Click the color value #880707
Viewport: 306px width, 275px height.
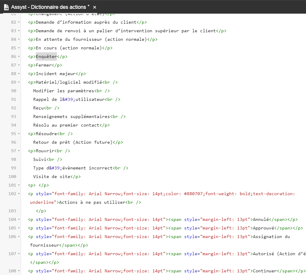(x=193, y=194)
